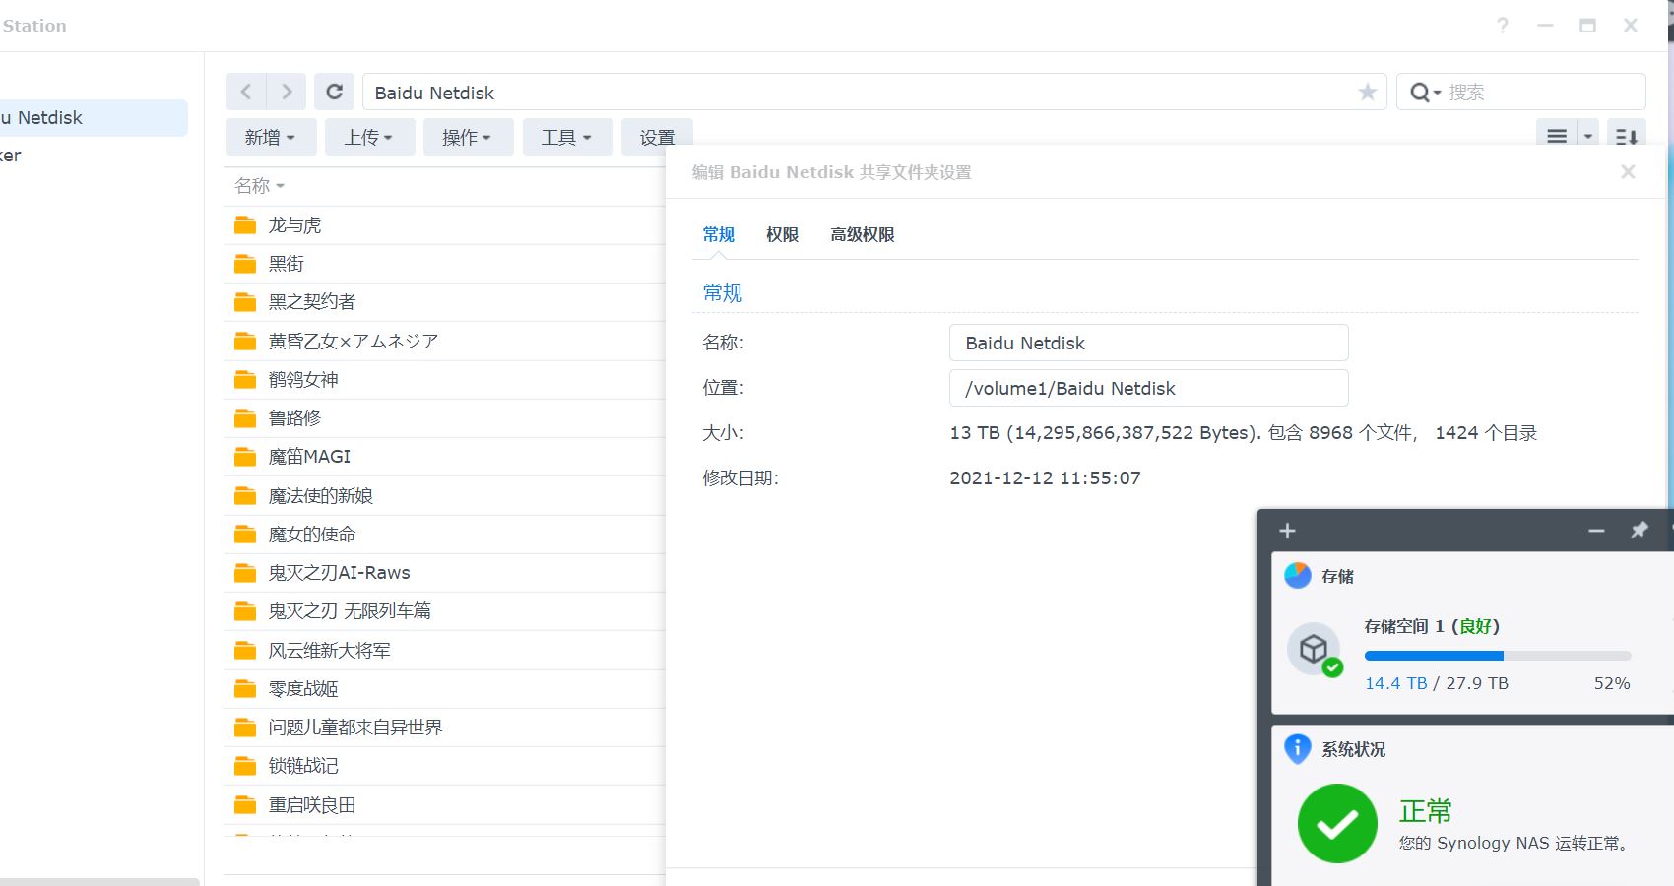
Task: Refresh the Baidu Netdisk folder listing
Action: click(335, 92)
